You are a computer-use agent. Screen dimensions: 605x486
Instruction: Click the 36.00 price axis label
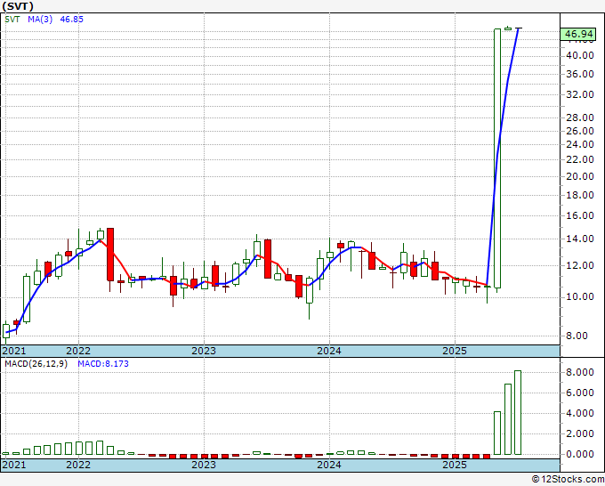(580, 74)
